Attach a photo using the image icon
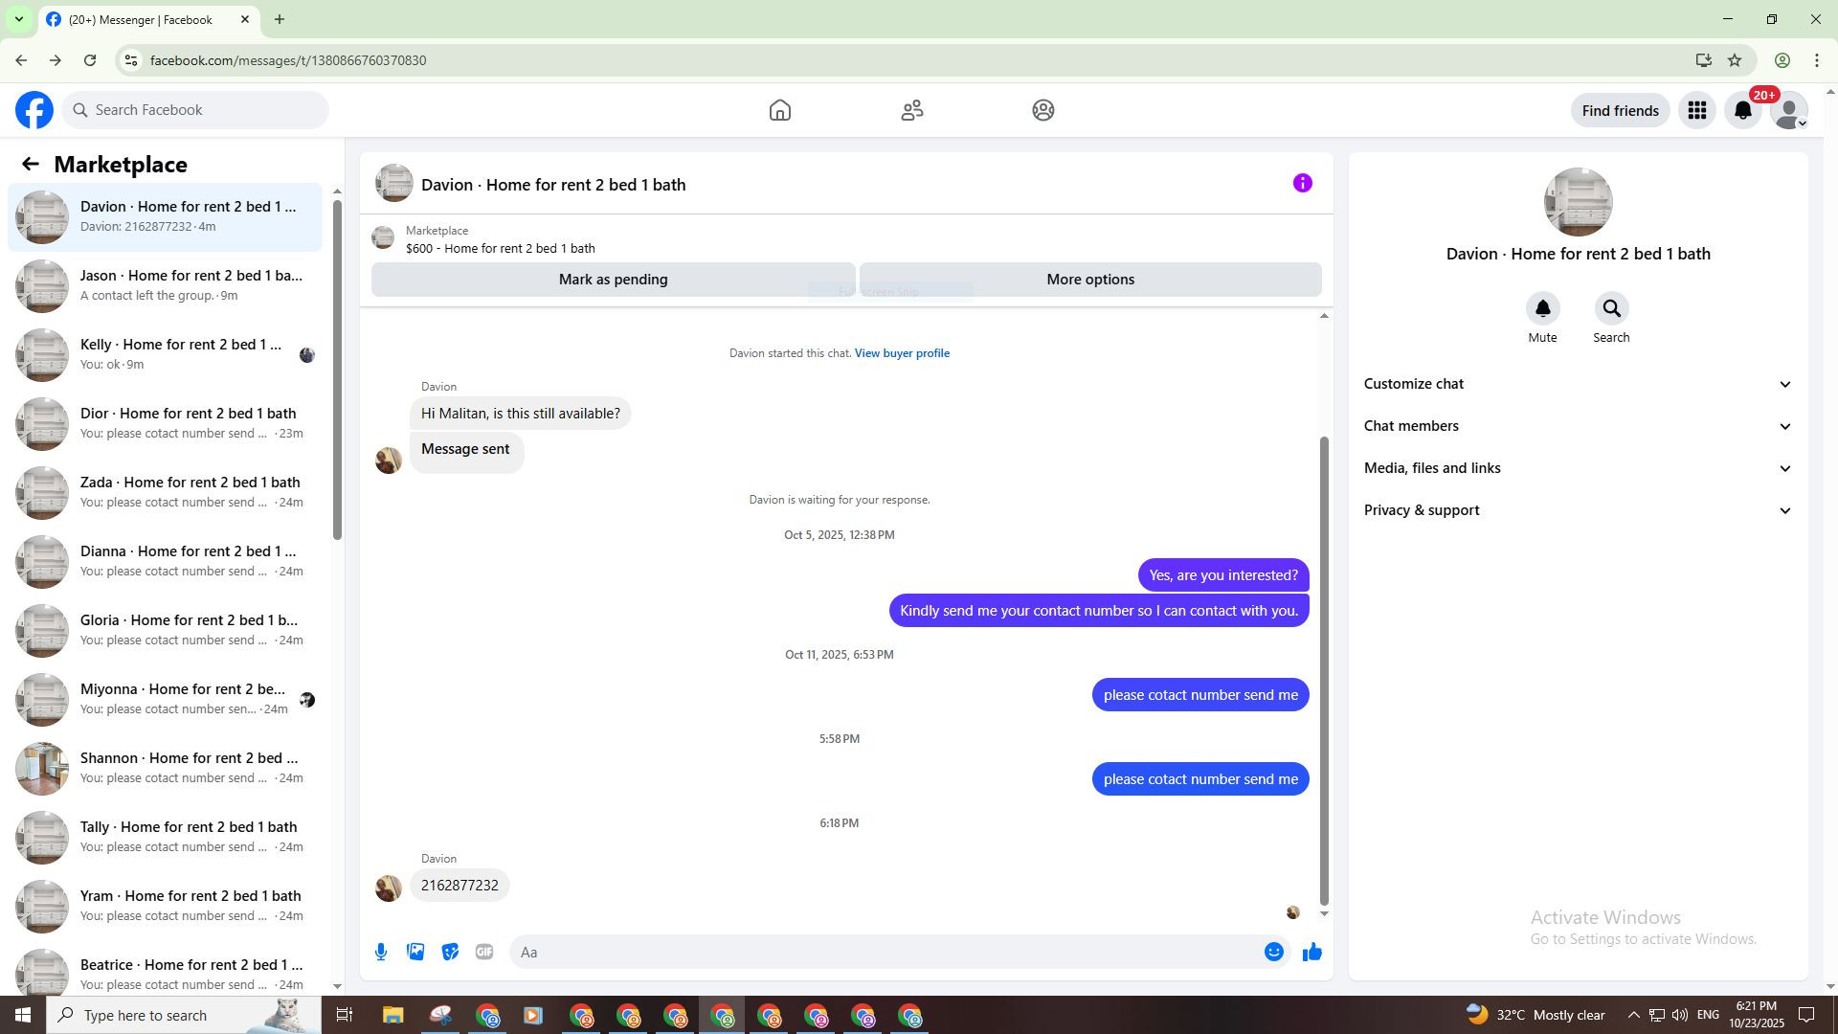1838x1034 pixels. click(x=415, y=952)
